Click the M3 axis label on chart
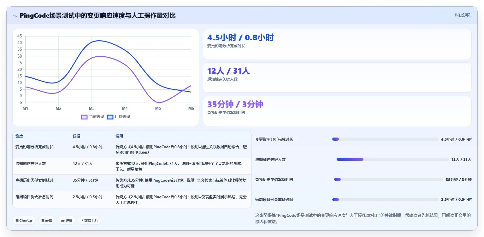484x237 pixels. click(x=91, y=109)
